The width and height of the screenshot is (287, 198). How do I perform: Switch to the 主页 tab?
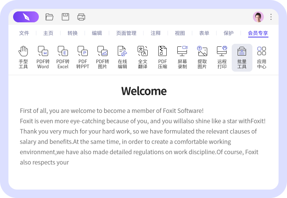point(48,33)
